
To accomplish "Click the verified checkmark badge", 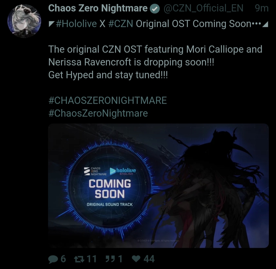I will pyautogui.click(x=155, y=9).
